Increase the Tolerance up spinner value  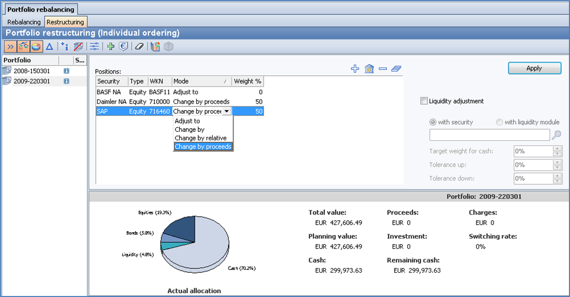[558, 162]
